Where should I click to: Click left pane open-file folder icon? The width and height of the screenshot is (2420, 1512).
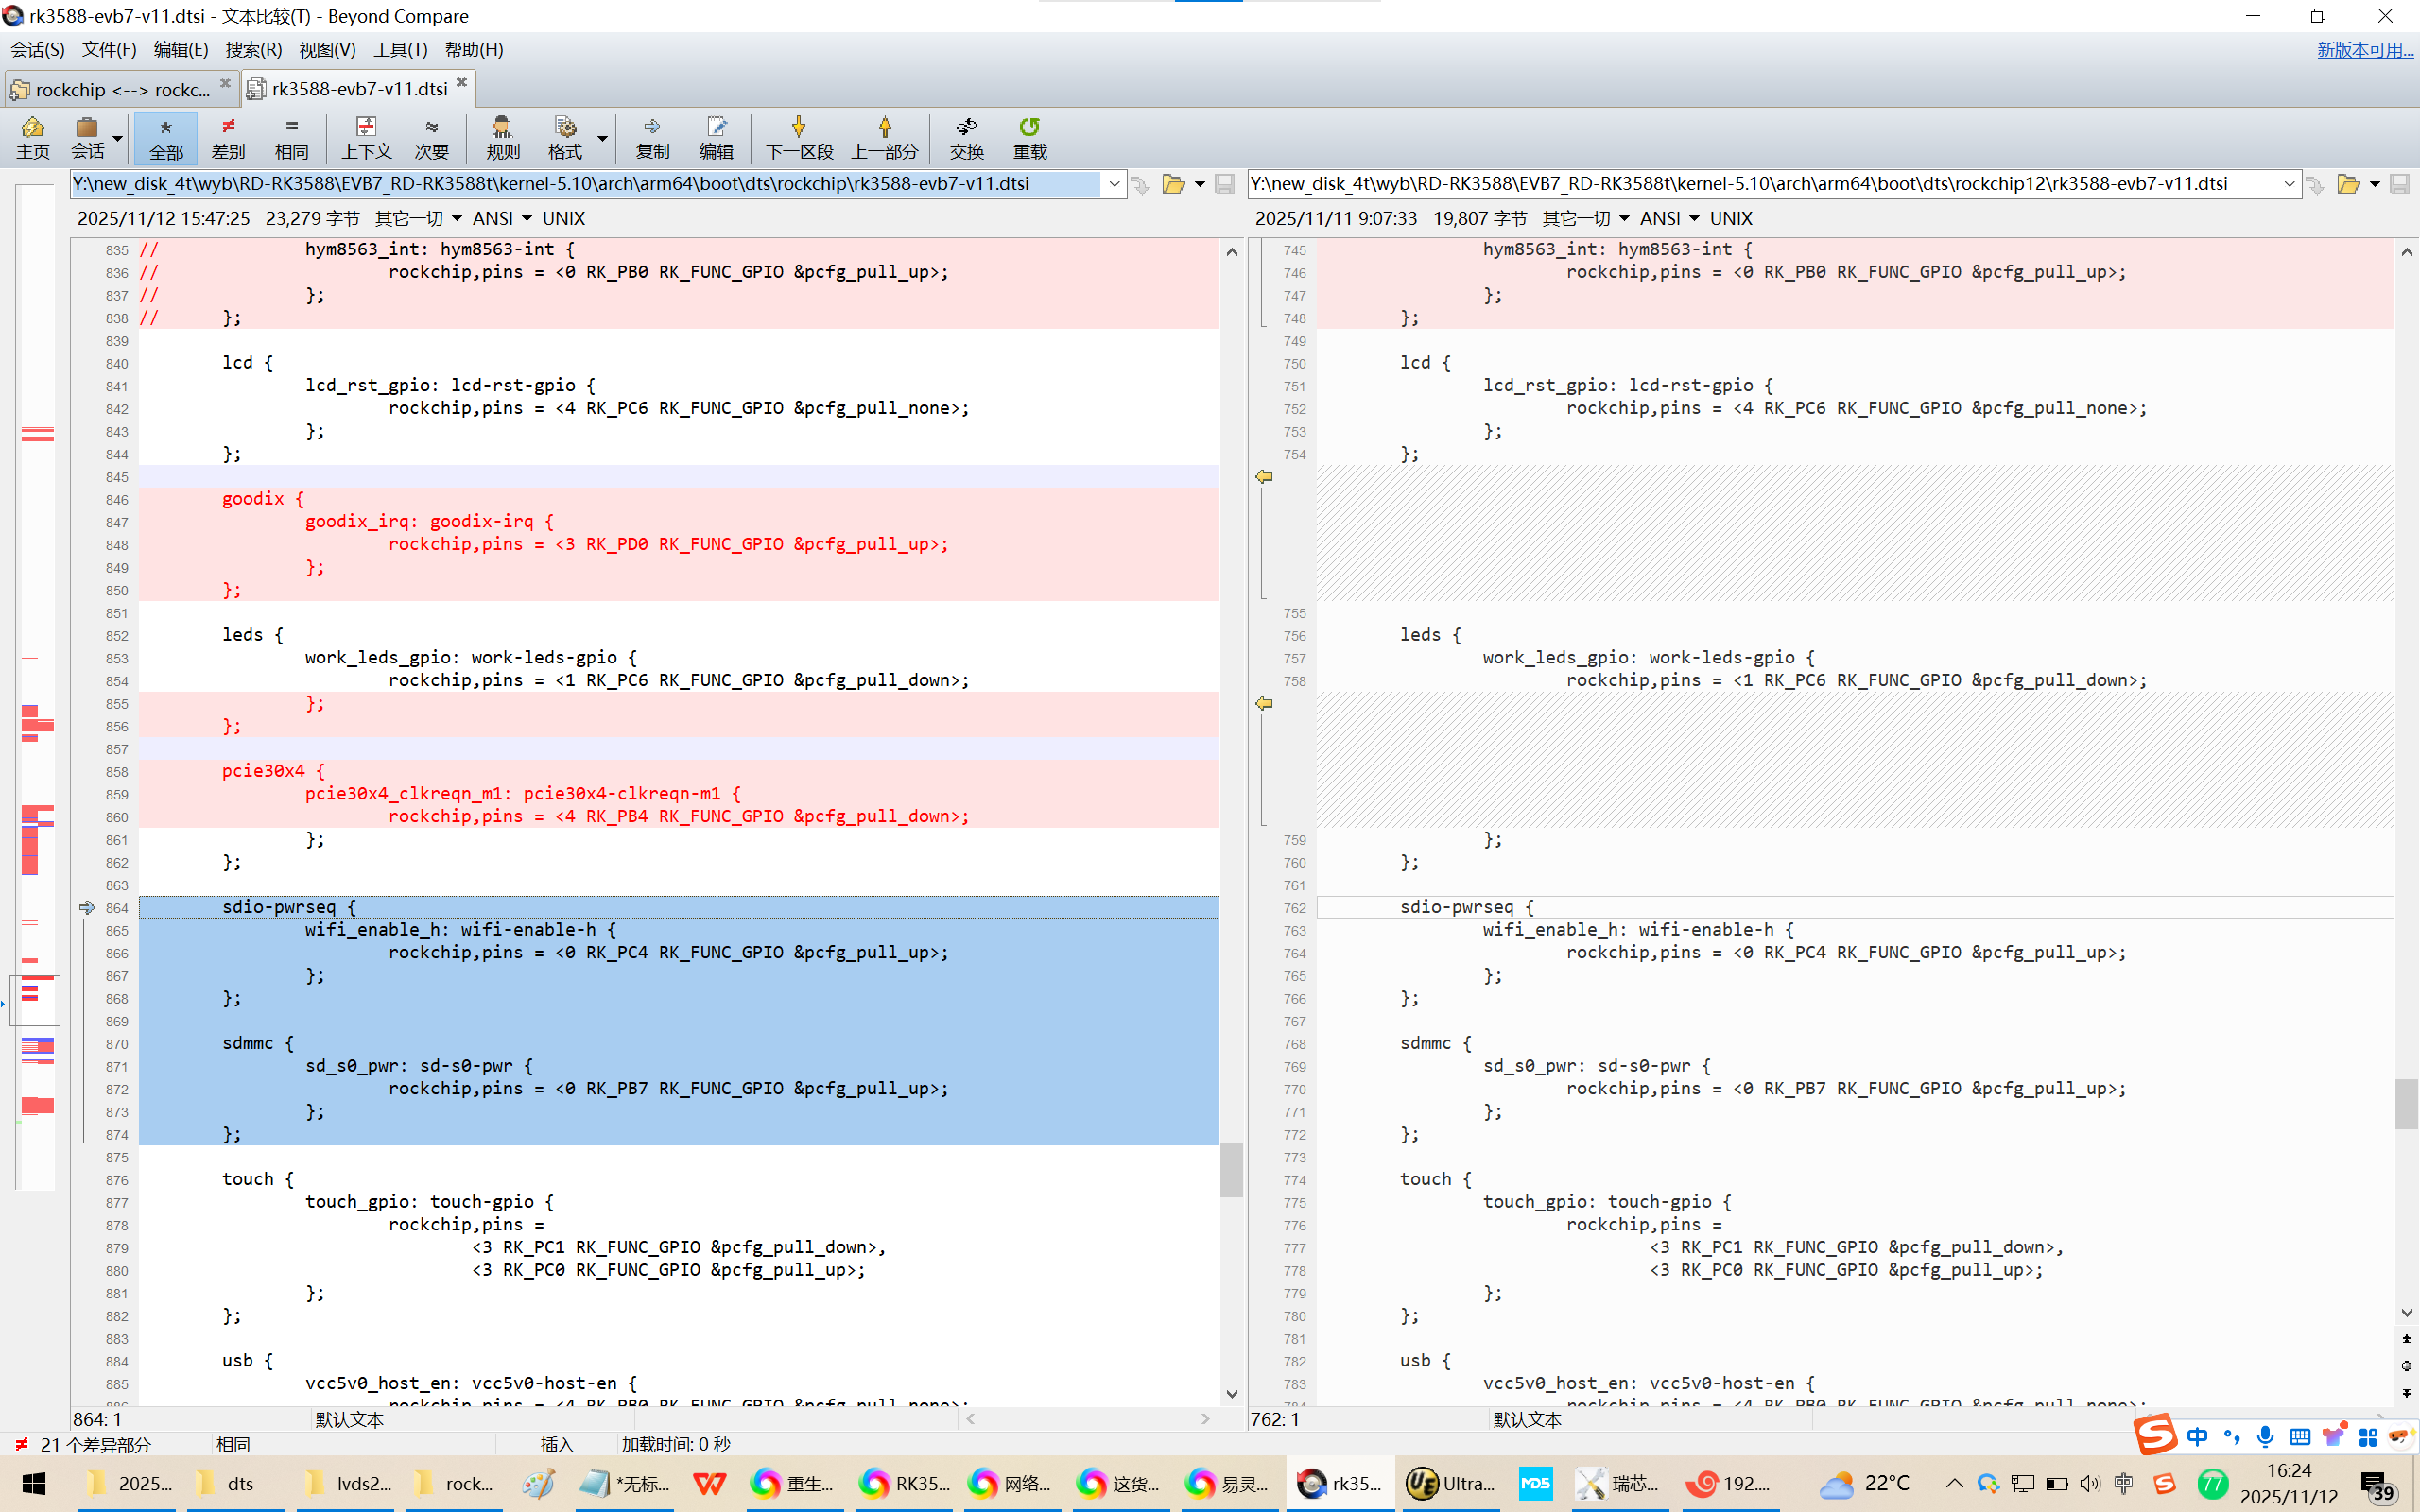coord(1173,184)
